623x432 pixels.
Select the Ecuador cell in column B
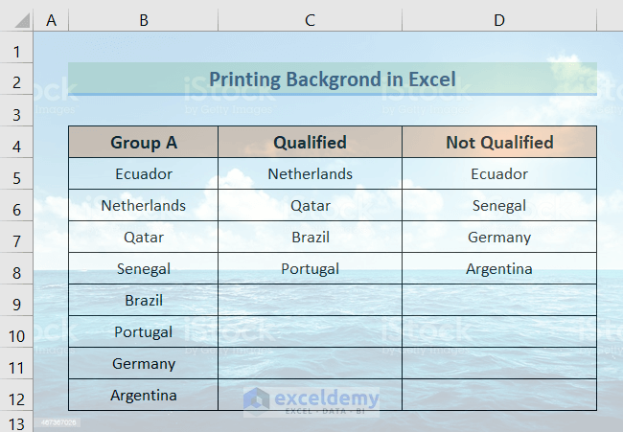coord(144,174)
